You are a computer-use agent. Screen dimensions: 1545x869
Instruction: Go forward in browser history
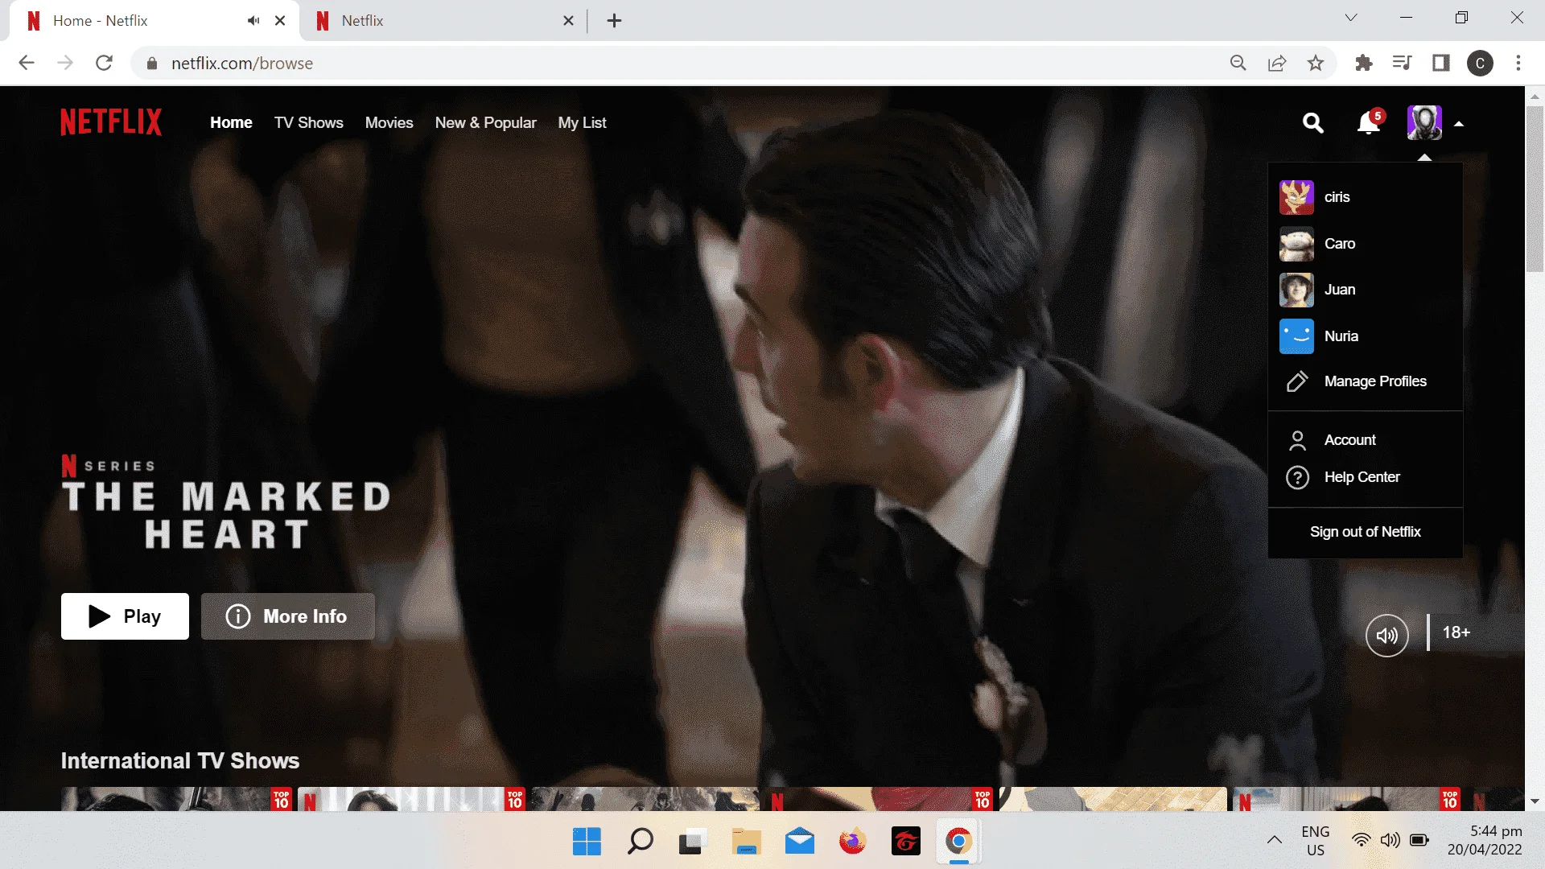(65, 63)
